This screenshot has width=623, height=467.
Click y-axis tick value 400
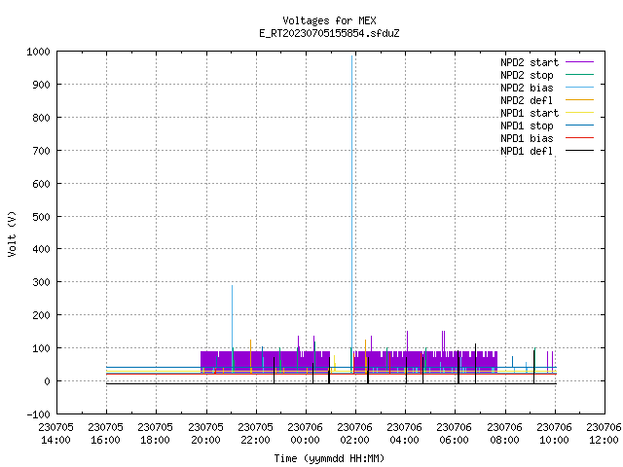pyautogui.click(x=41, y=249)
